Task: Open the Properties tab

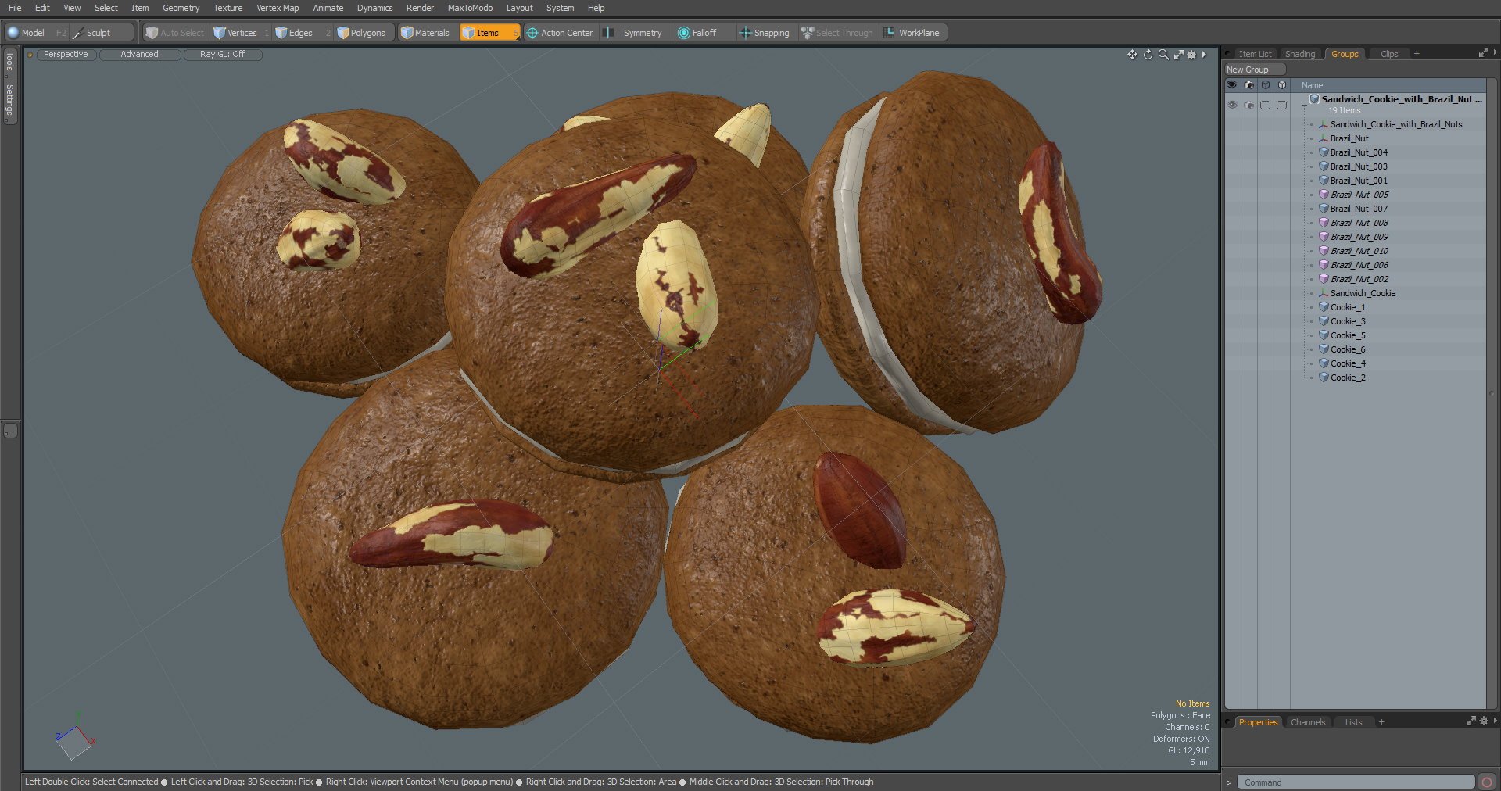Action: coord(1258,722)
